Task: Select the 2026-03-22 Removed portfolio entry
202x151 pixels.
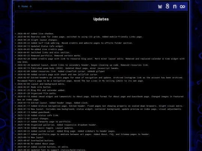Action: tap(49, 56)
